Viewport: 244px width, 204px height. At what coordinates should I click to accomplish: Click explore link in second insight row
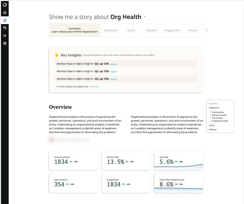pos(114,72)
